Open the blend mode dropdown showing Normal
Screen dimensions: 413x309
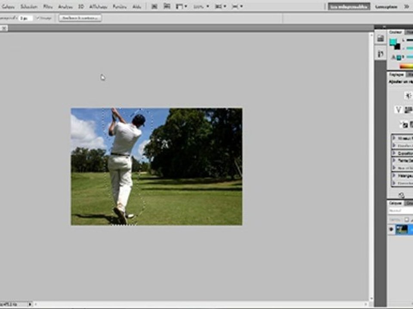pyautogui.click(x=401, y=211)
